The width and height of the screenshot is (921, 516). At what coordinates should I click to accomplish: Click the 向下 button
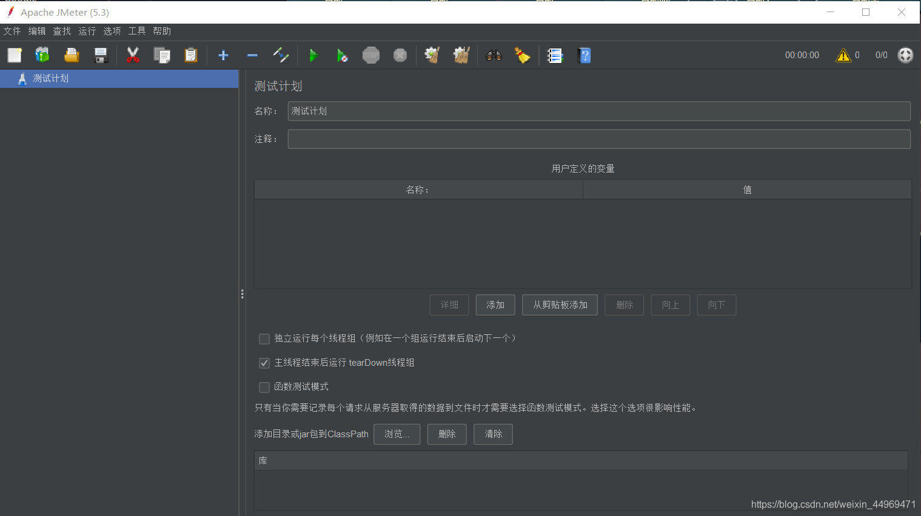(x=717, y=305)
